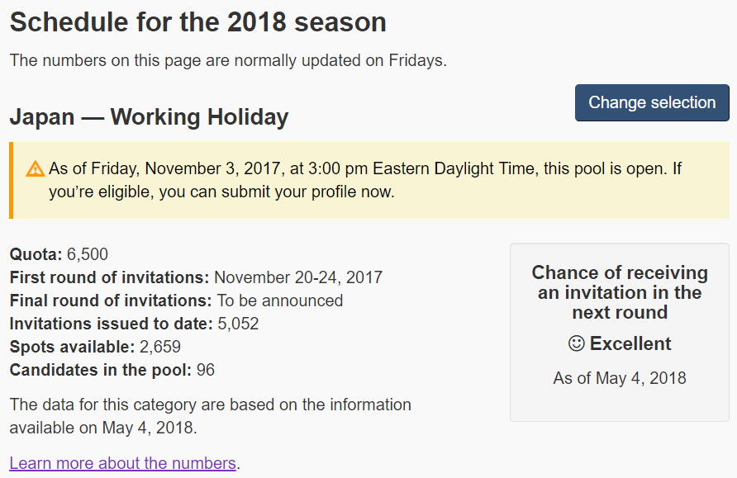
Task: Select the First round of invitations label
Action: click(109, 277)
